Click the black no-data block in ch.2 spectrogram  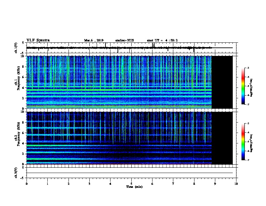point(222,138)
